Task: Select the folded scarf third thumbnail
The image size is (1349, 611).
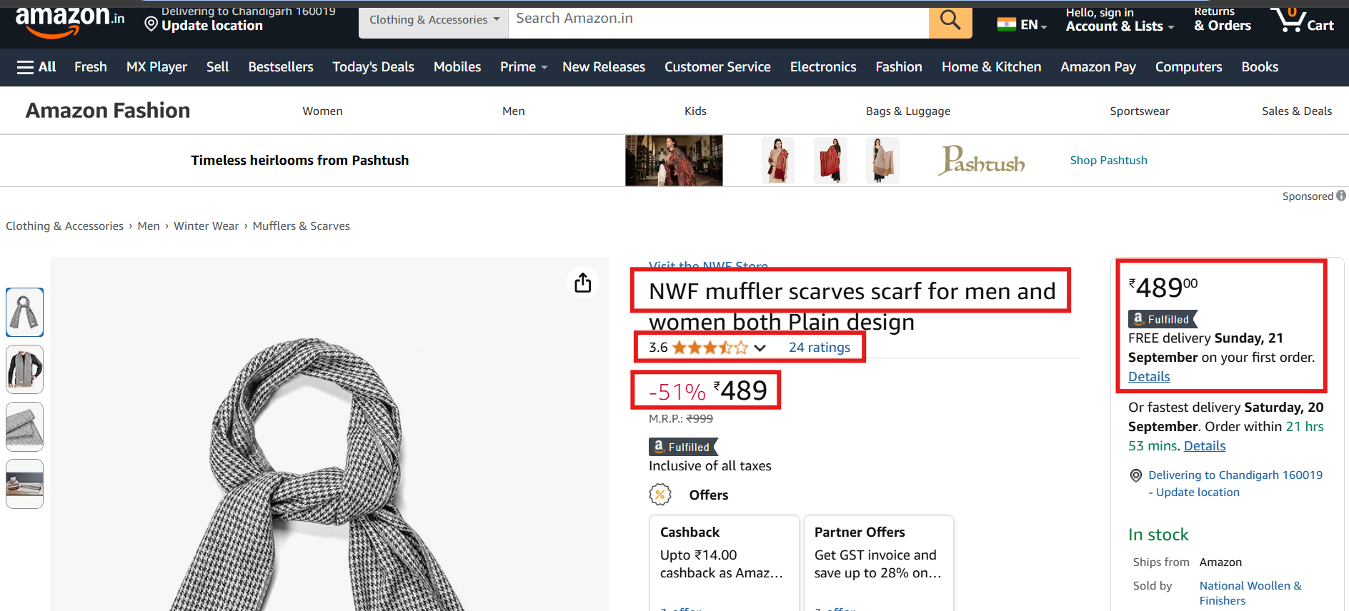Action: (24, 426)
